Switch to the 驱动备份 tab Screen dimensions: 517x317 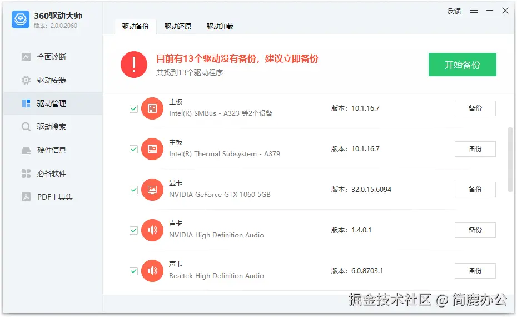[x=136, y=27]
